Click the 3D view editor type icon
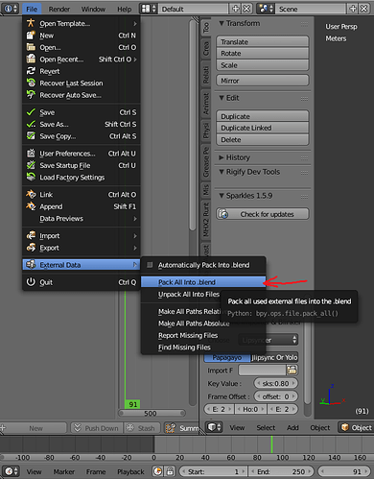Screen dimensions: 374x479 (214, 427)
